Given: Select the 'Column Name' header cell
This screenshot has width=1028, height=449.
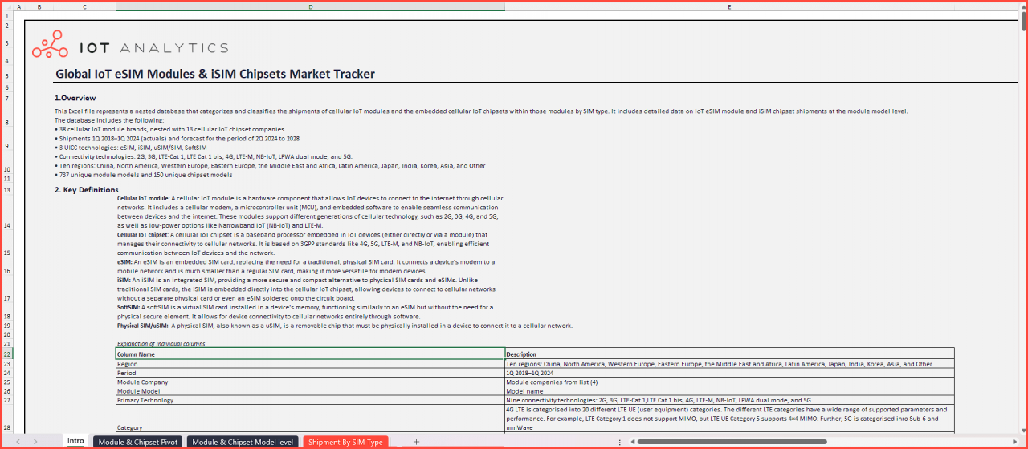Looking at the screenshot, I should click(x=310, y=354).
